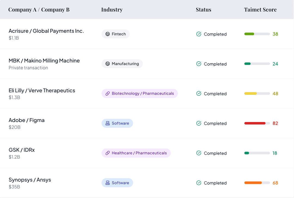
Task: Click the pill icon in the Healthcare/Pharmaceuticals tag
Action: coord(107,153)
